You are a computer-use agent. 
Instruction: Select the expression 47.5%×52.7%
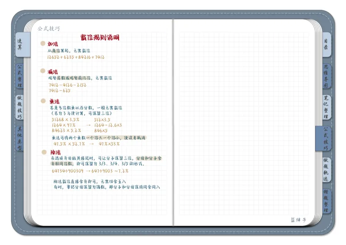pyautogui.click(x=69, y=144)
